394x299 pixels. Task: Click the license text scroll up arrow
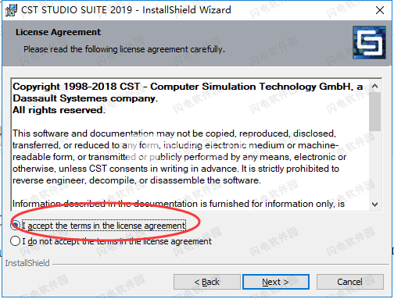pyautogui.click(x=375, y=86)
